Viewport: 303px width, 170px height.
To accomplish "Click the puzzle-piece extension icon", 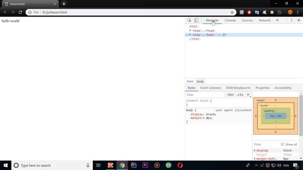I will pos(264,12).
